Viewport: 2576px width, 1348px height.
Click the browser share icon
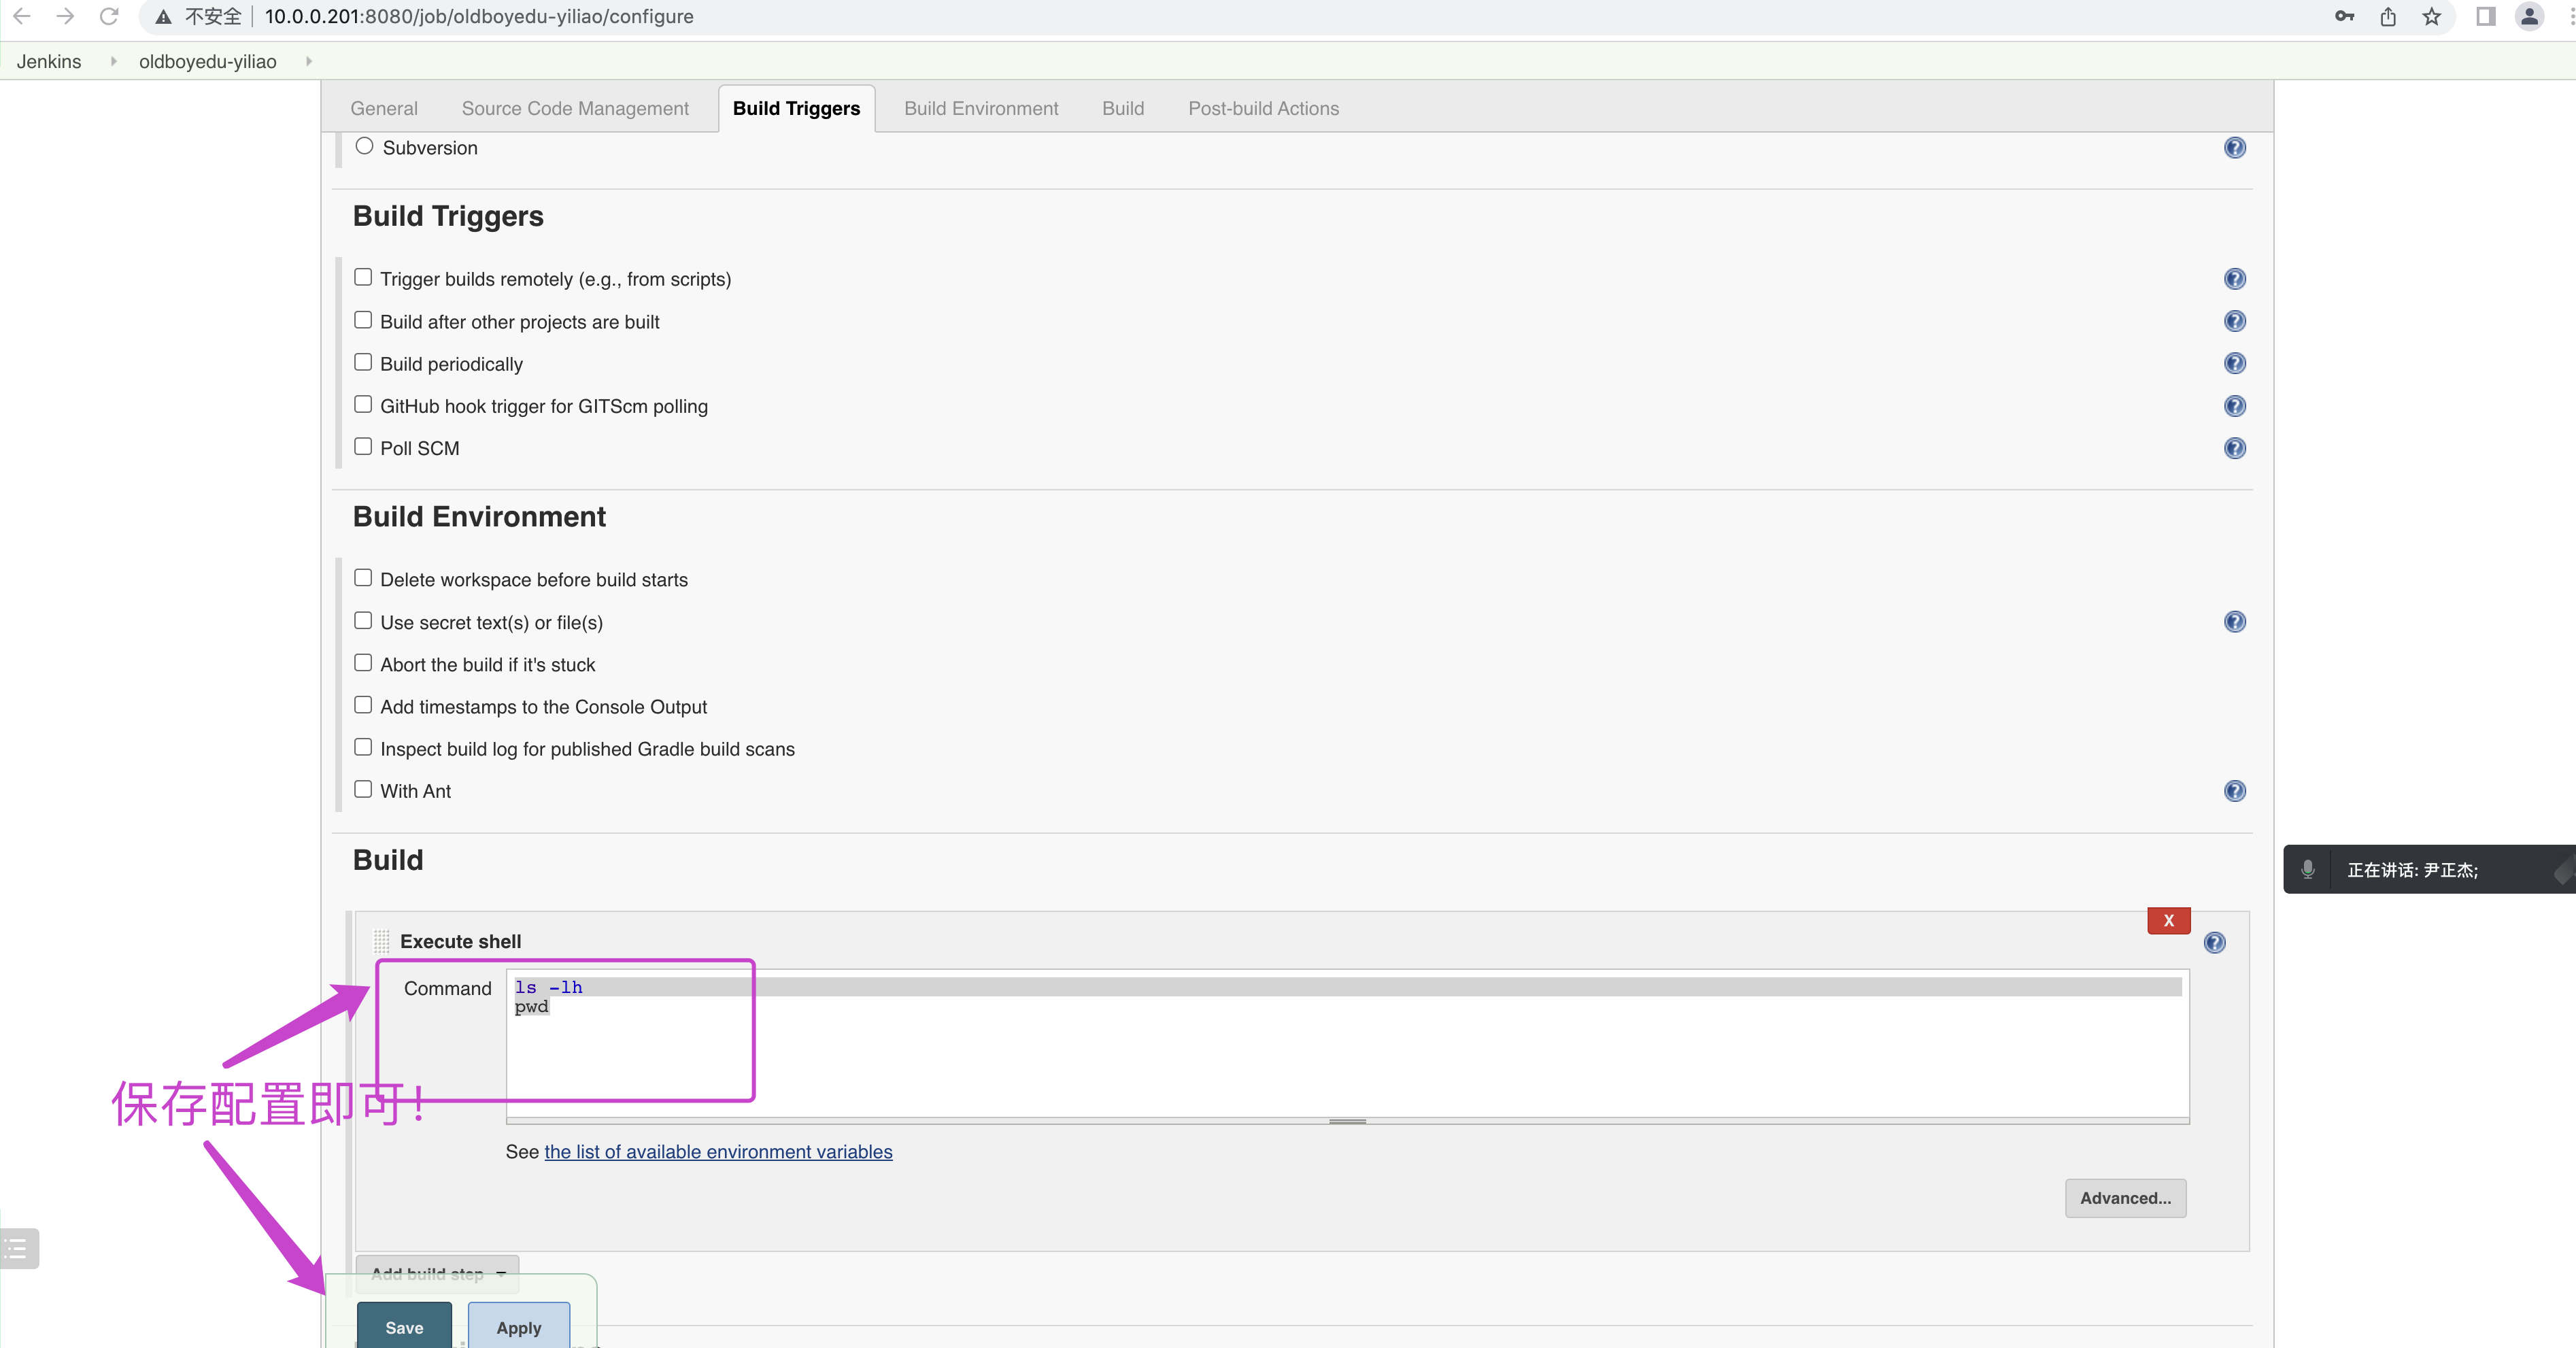[2388, 17]
